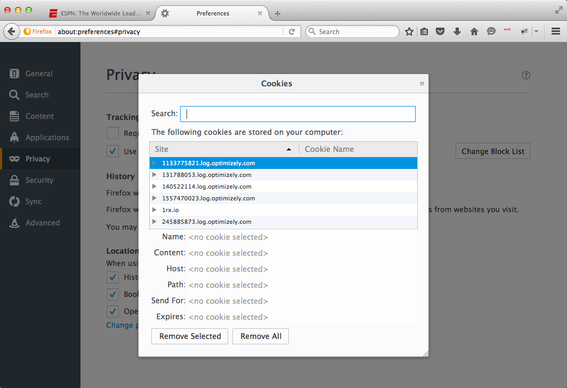
Task: Click the Cookie Name column header
Action: (358, 149)
